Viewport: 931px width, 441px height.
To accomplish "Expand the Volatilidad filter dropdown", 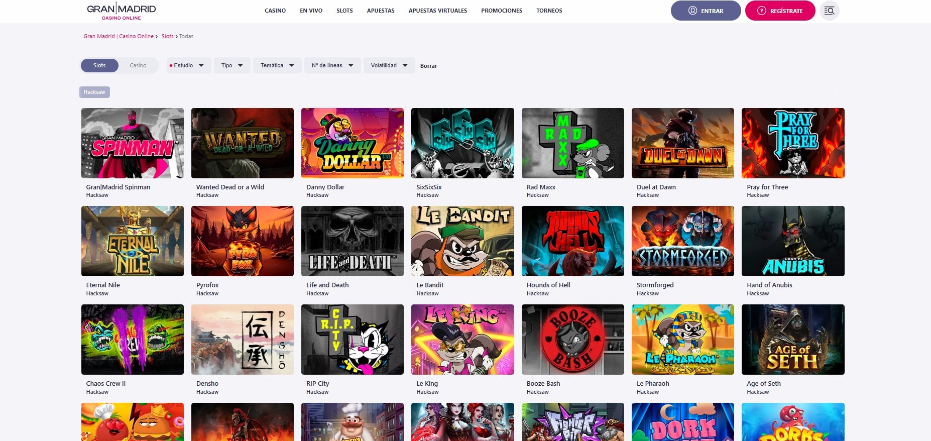I will (389, 65).
